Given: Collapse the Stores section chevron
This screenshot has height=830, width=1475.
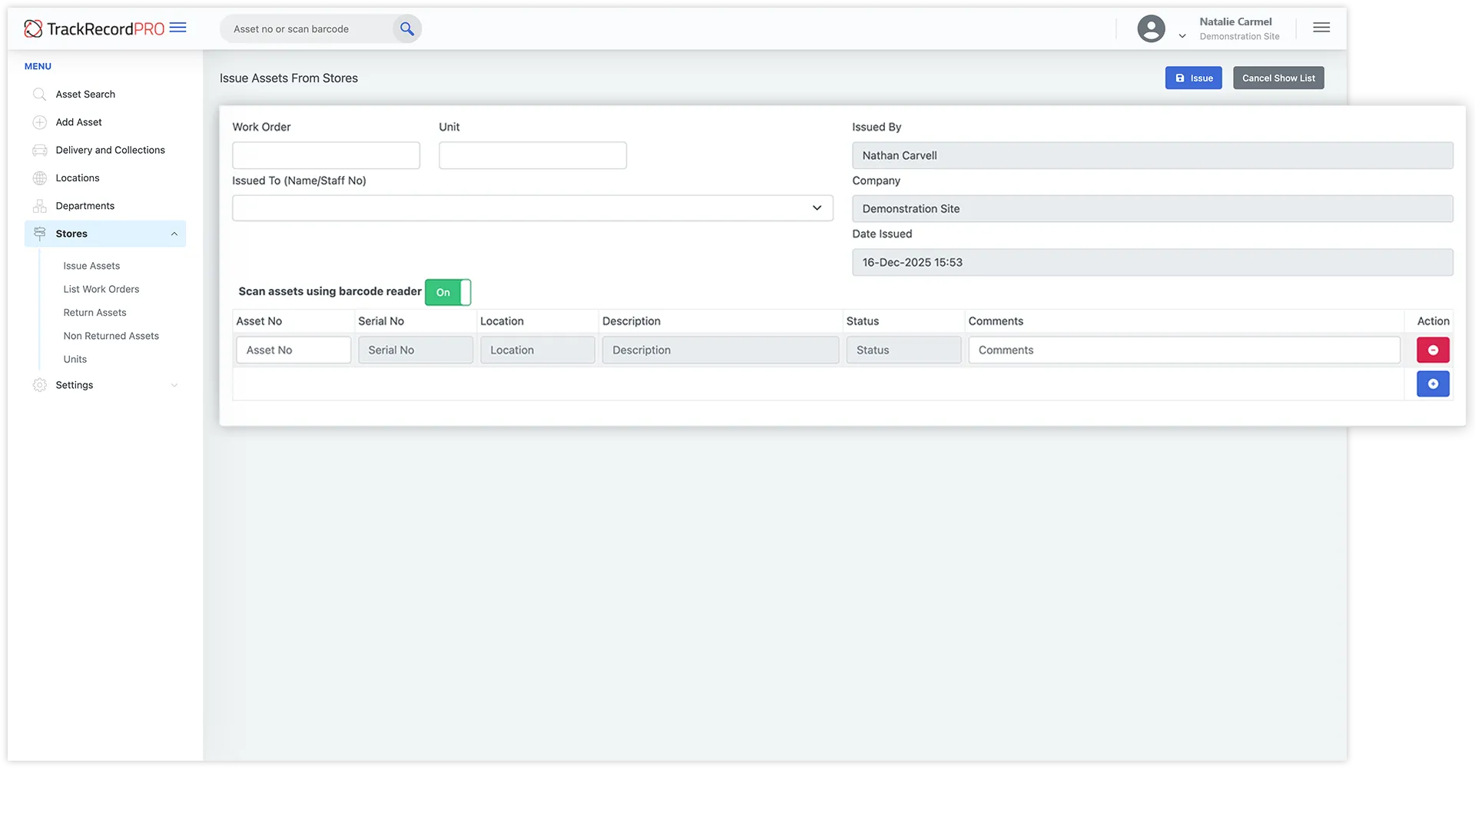Looking at the screenshot, I should click(174, 234).
